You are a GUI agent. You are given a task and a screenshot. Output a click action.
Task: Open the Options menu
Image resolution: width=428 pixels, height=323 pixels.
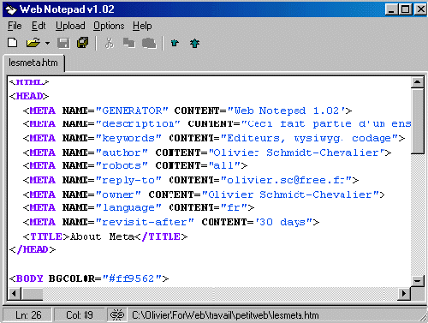109,26
